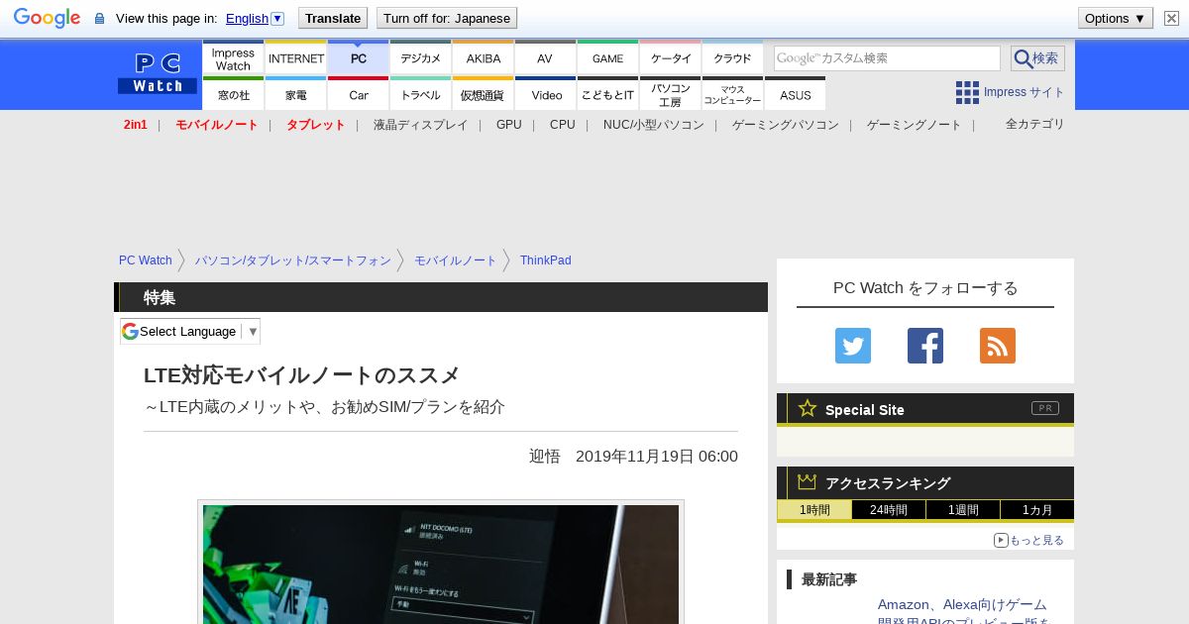Image resolution: width=1189 pixels, height=624 pixels.
Task: Open the Car nav tab
Action: [359, 94]
